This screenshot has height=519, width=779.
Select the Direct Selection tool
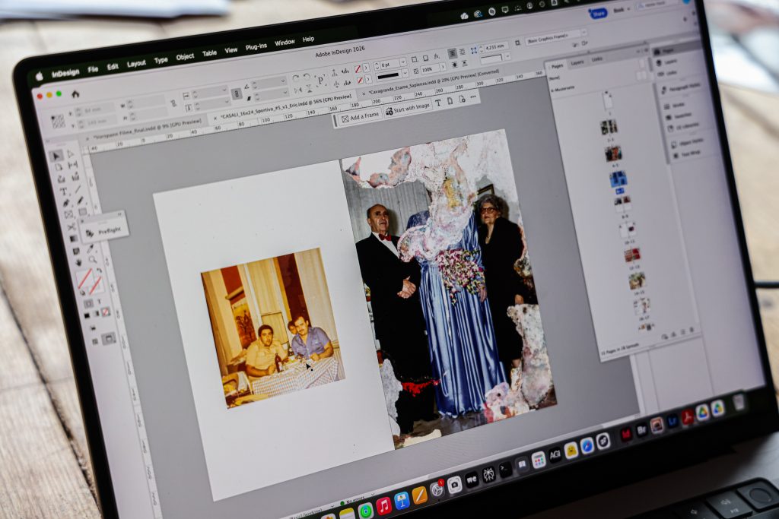click(x=70, y=153)
